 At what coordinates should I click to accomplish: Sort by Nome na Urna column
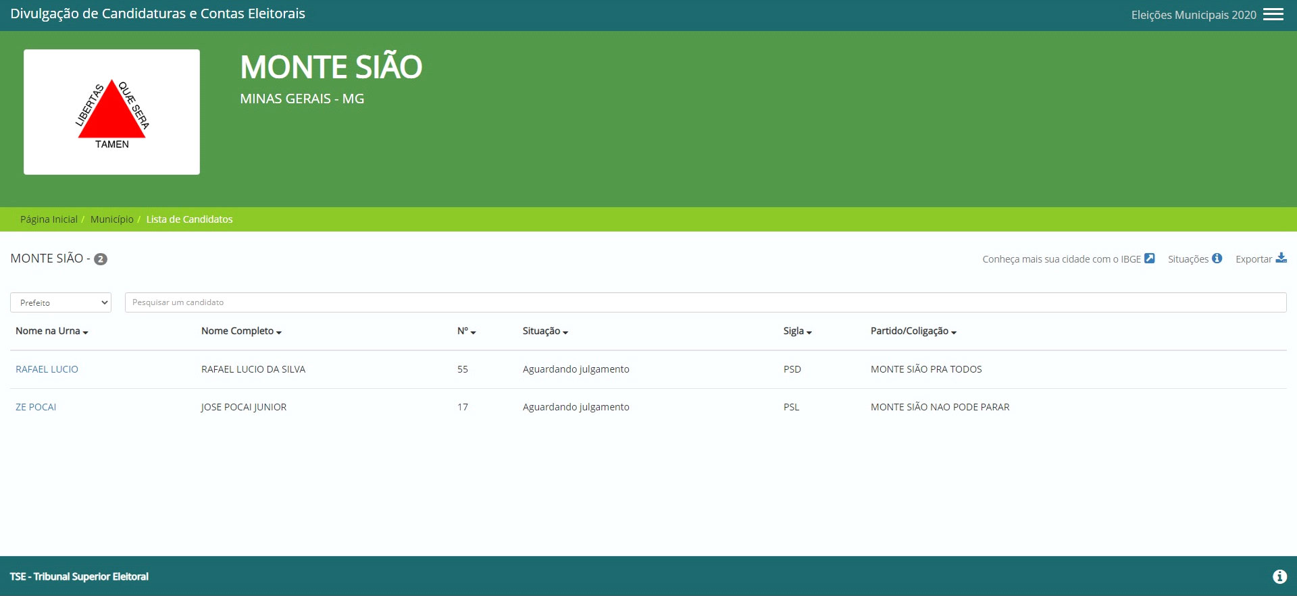click(52, 331)
